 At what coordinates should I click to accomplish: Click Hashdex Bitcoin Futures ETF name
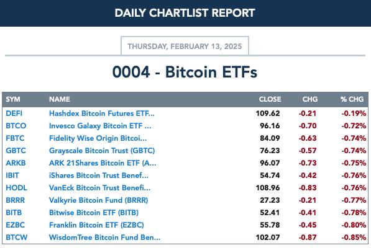[102, 113]
